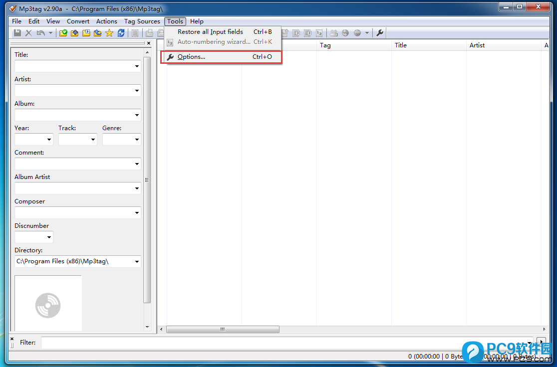Click the "Album Artist" label
This screenshot has width=557, height=367.
coord(32,177)
